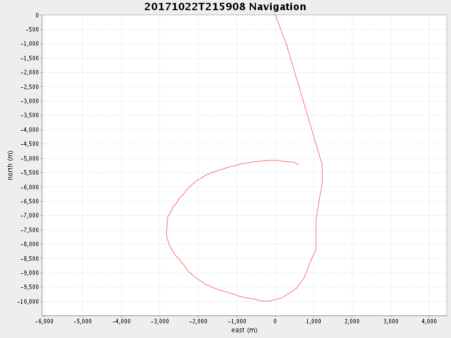The height and width of the screenshot is (338, 451).
Task: Click the -9,000 tick label on the north axis
Action: (x=29, y=273)
